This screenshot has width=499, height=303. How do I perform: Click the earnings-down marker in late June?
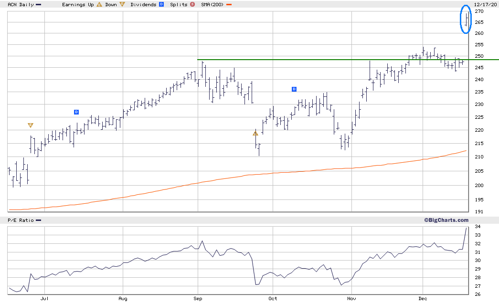[x=31, y=125]
